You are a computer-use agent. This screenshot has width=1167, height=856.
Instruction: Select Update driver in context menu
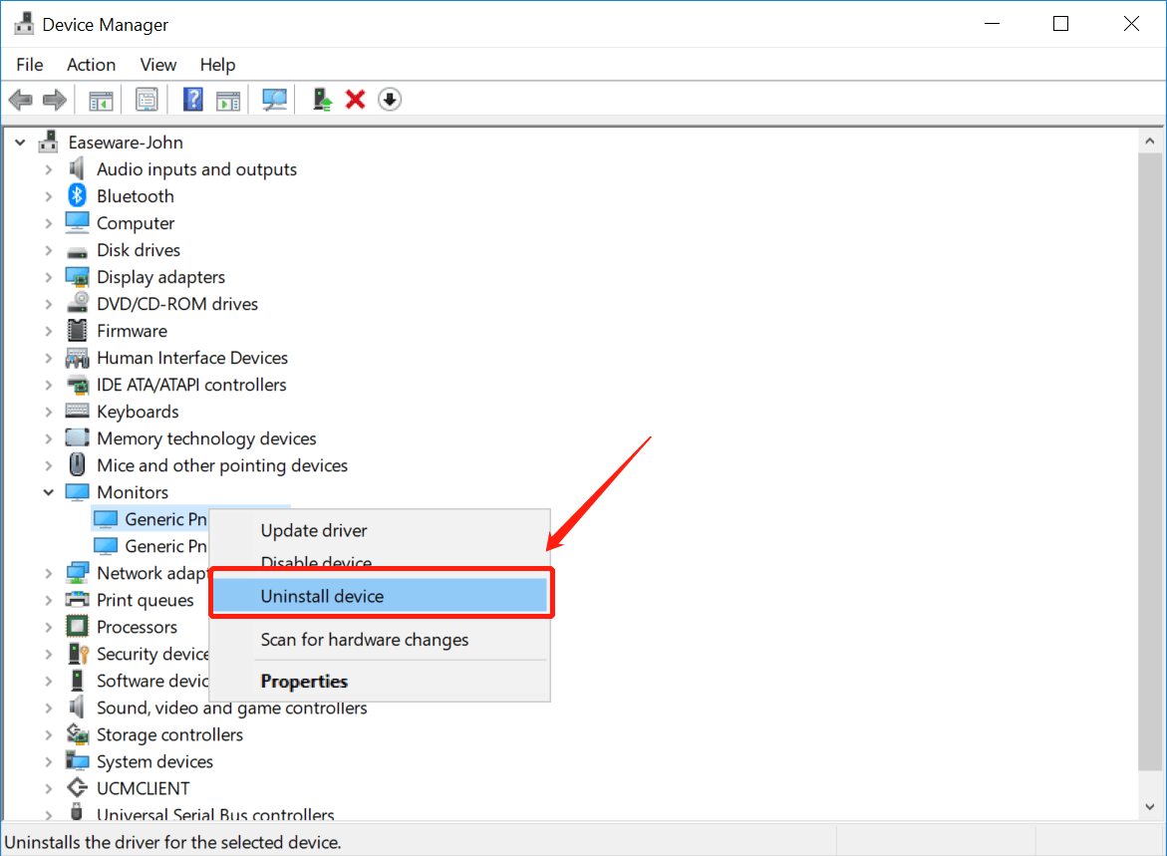coord(314,531)
